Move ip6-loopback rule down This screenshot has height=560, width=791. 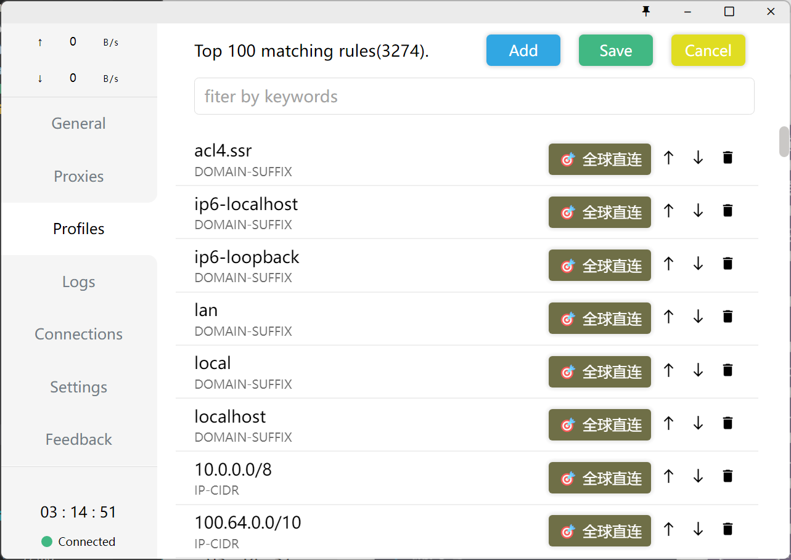[698, 264]
